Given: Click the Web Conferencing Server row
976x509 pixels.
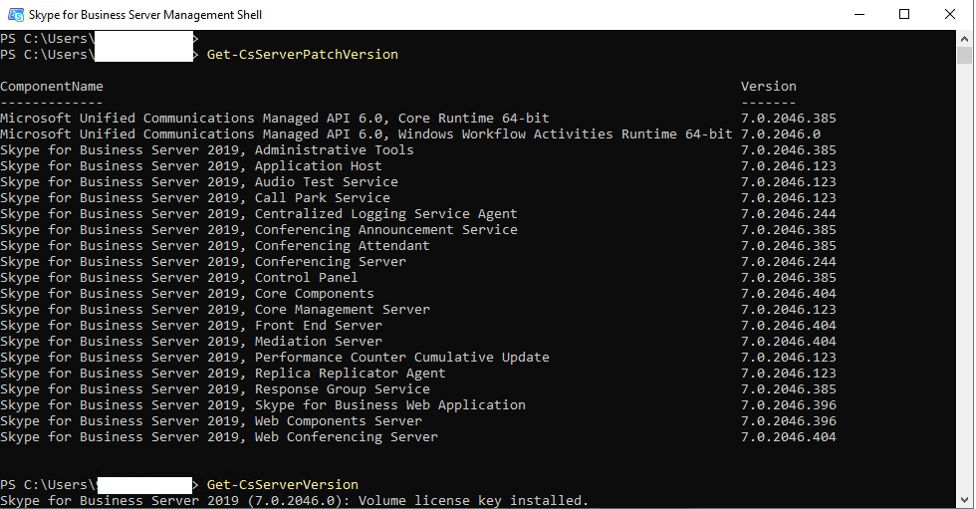Looking at the screenshot, I should 418,437.
